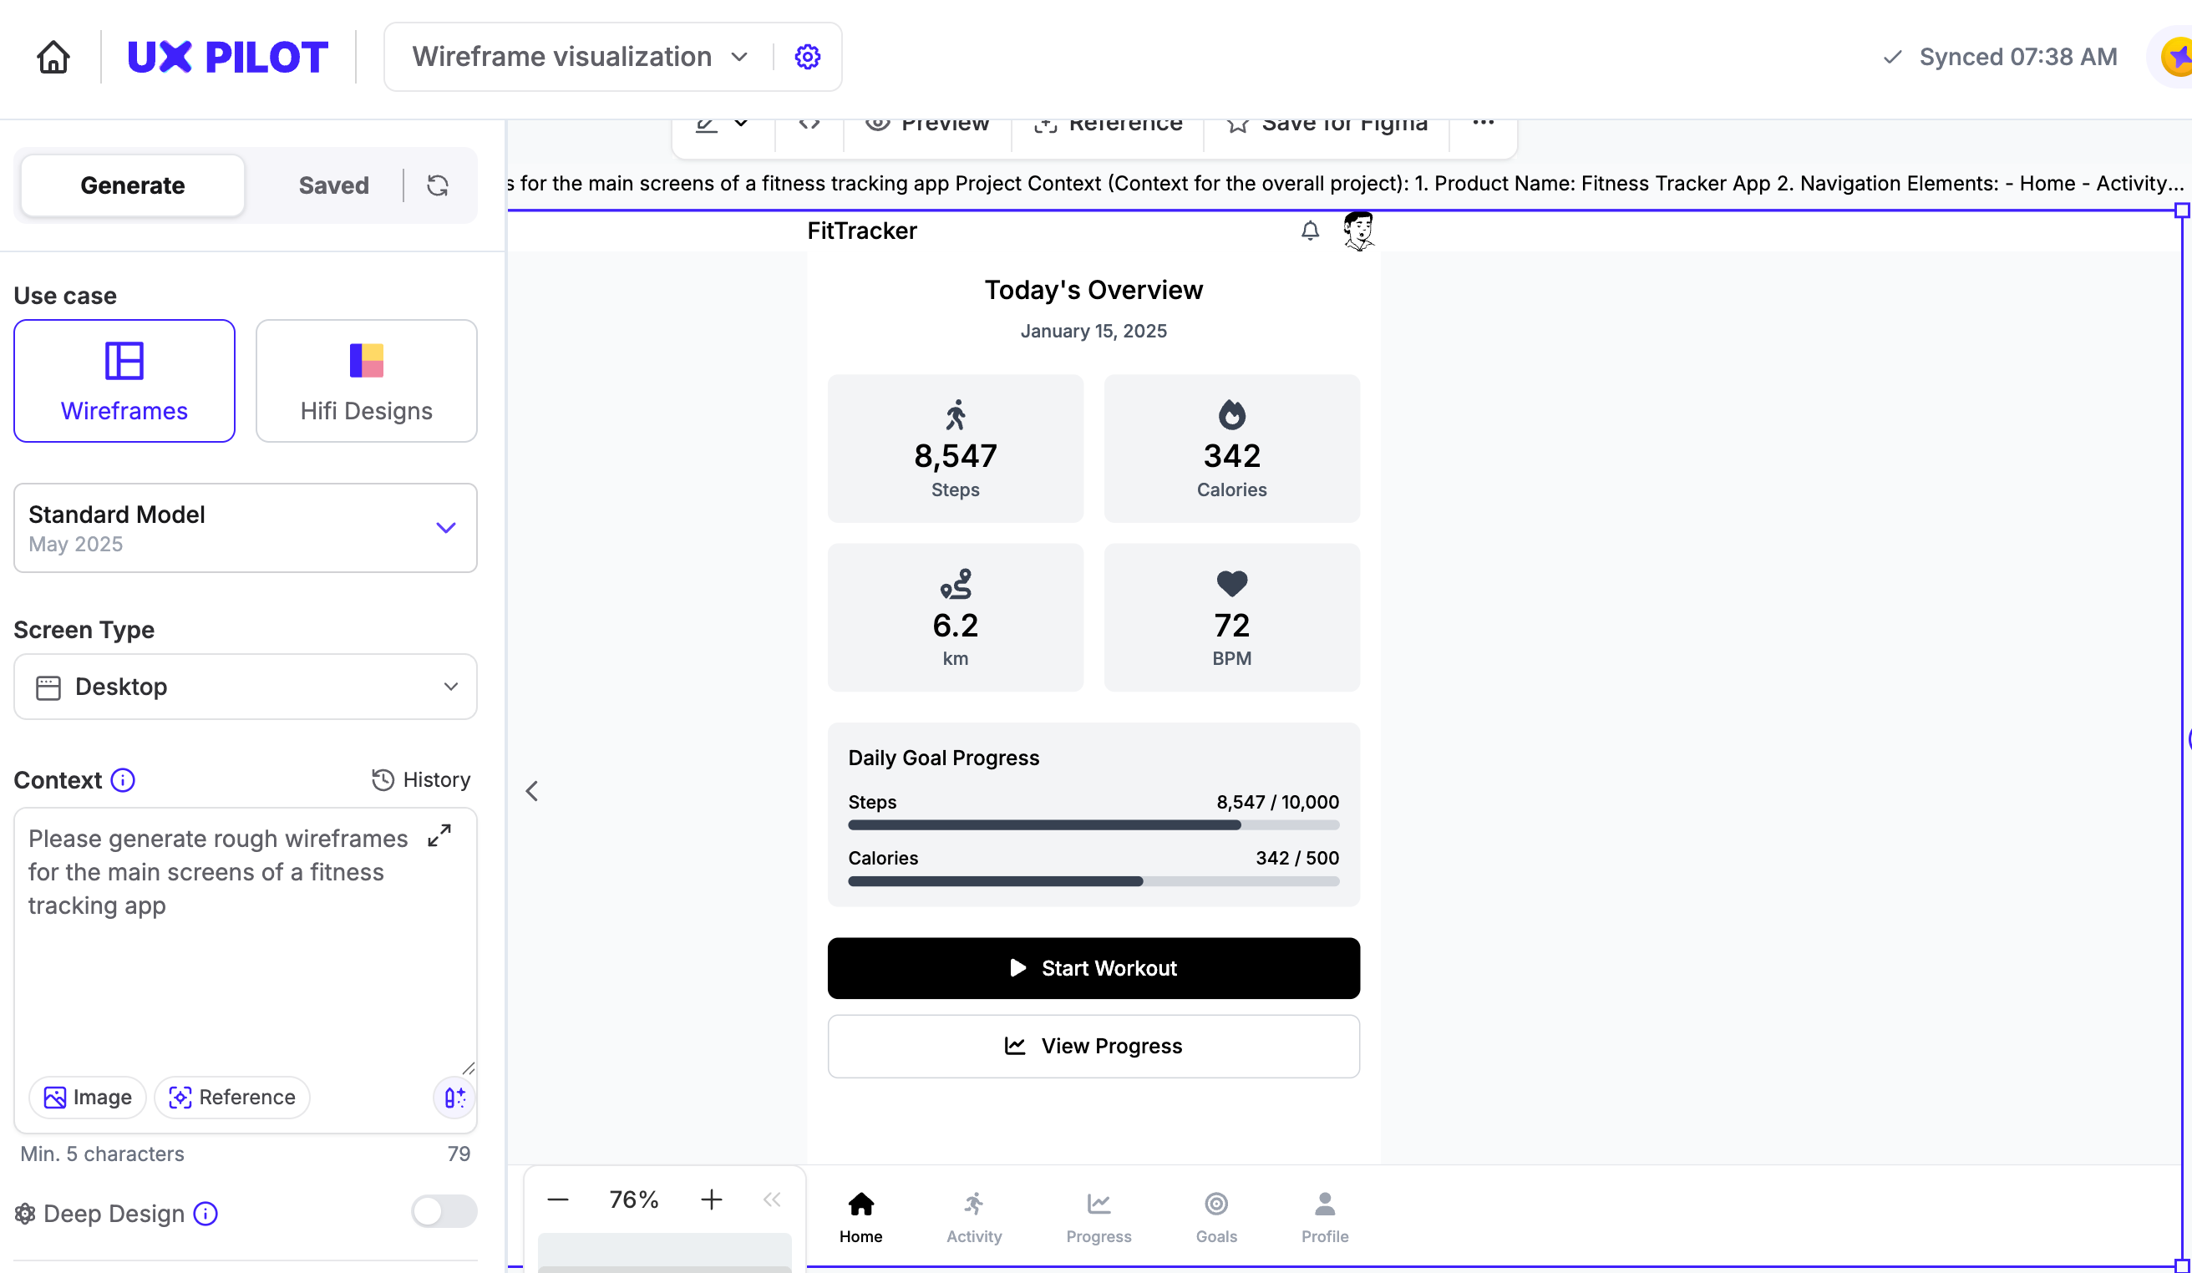Click the refresh icon beside Saved
This screenshot has width=2192, height=1273.
point(438,185)
